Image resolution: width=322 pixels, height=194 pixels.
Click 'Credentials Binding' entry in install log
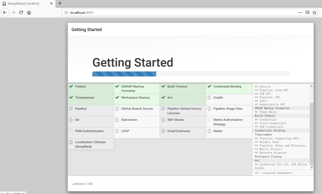point(270,130)
